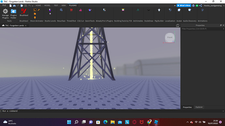The width and height of the screenshot is (225, 126).
Task: Click the Share icon near username
Action: [x=201, y=6]
